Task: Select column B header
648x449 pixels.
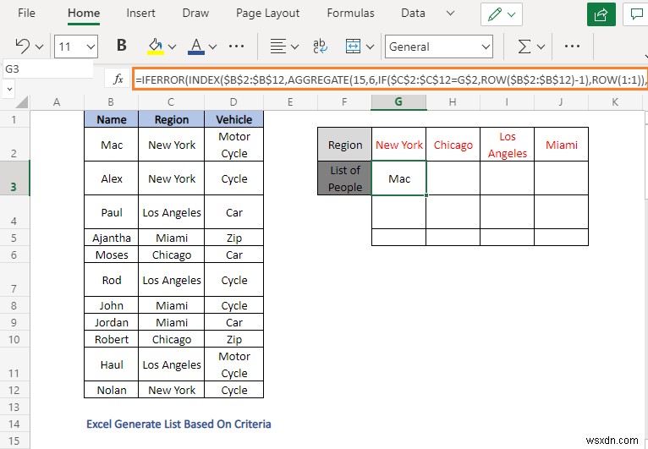Action: [111, 102]
